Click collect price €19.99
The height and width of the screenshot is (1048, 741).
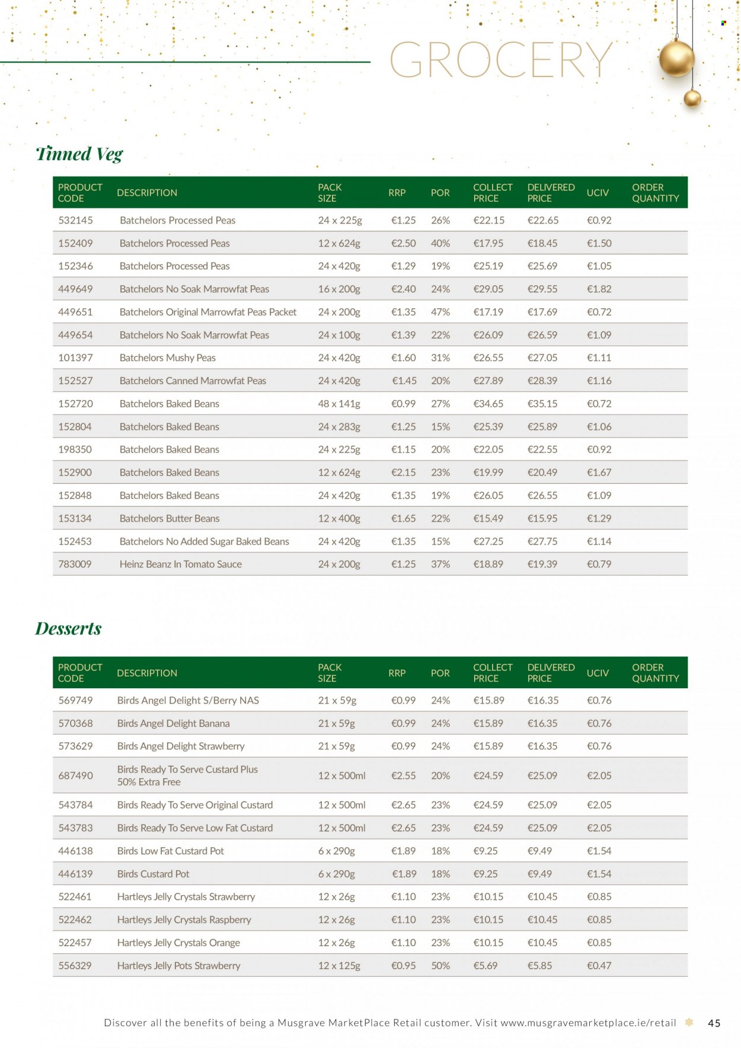click(x=488, y=473)
